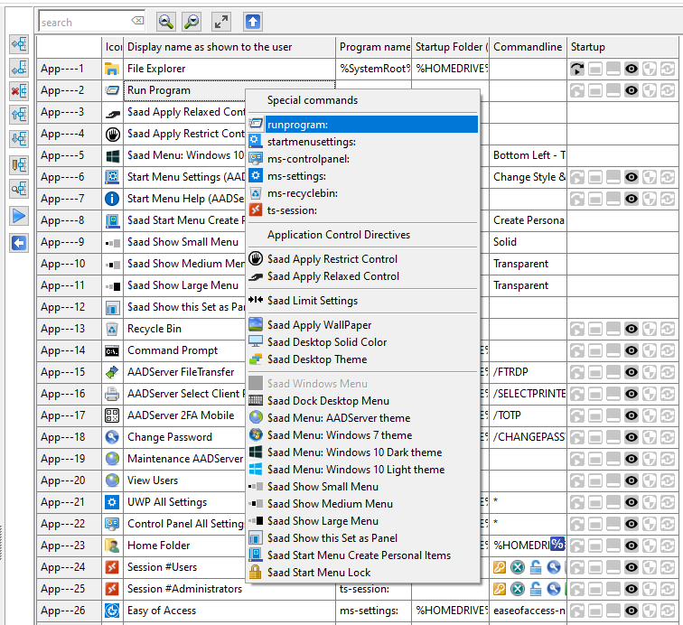Click the blue up-arrow toolbar button

(x=253, y=22)
